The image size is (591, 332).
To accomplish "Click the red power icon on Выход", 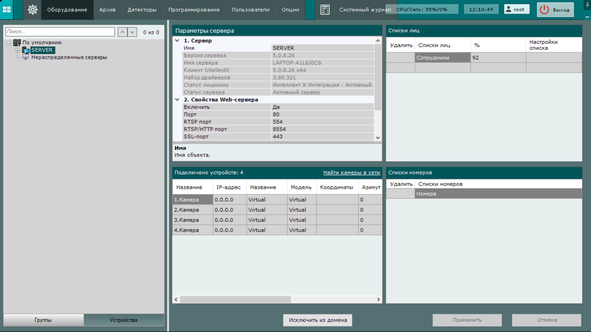I will (544, 10).
